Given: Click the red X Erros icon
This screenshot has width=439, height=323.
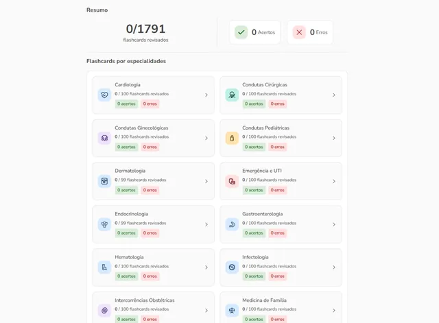Looking at the screenshot, I should point(299,32).
